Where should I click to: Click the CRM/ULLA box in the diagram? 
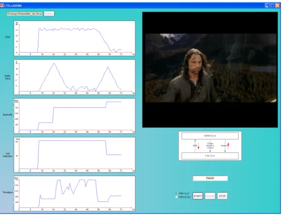point(210,136)
